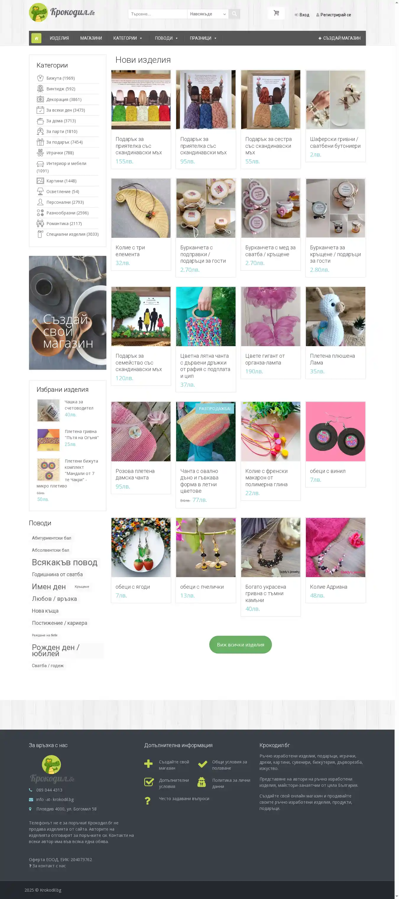The height and width of the screenshot is (899, 399).
Task: Click the green plus Създайте свой магазин icon
Action: [x=148, y=764]
